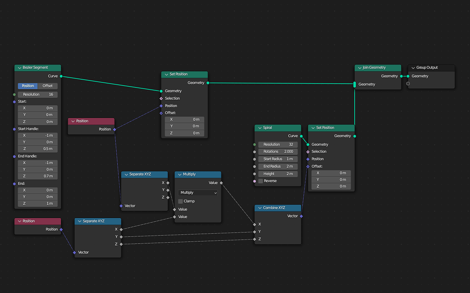
Task: Click the Bezier Segment Resolution input socket
Action: pos(15,95)
